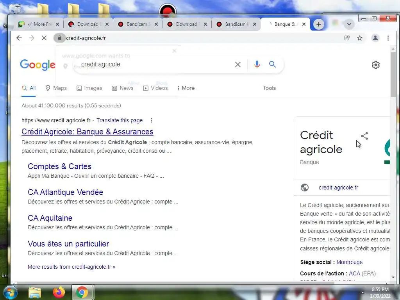
Task: Open CA Aquitaine sitelink
Action: click(50, 218)
